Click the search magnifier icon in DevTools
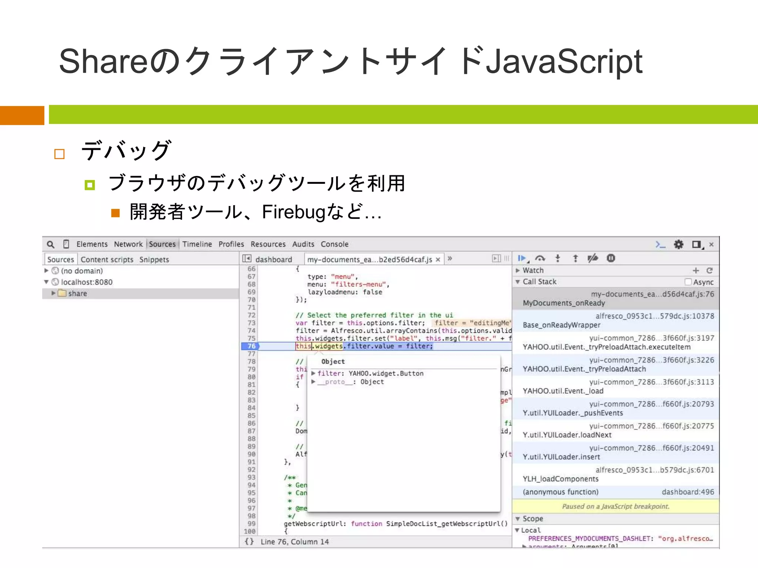The width and height of the screenshot is (758, 568). [51, 244]
